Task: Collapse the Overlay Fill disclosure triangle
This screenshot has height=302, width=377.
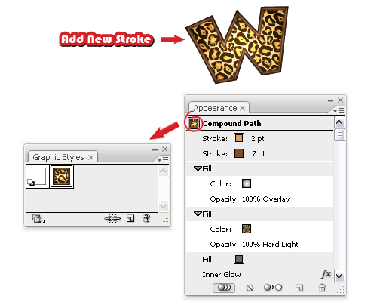Action: [x=198, y=168]
